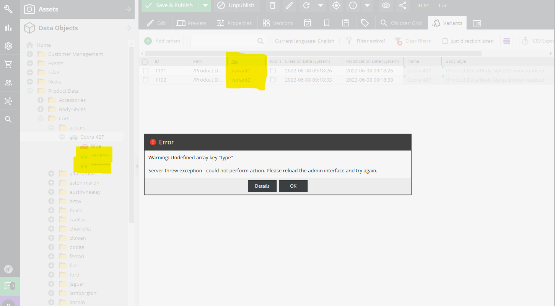Screen dimensions: 555x306
Task: Toggle Published checkbox for variant1 row
Action: point(273,70)
